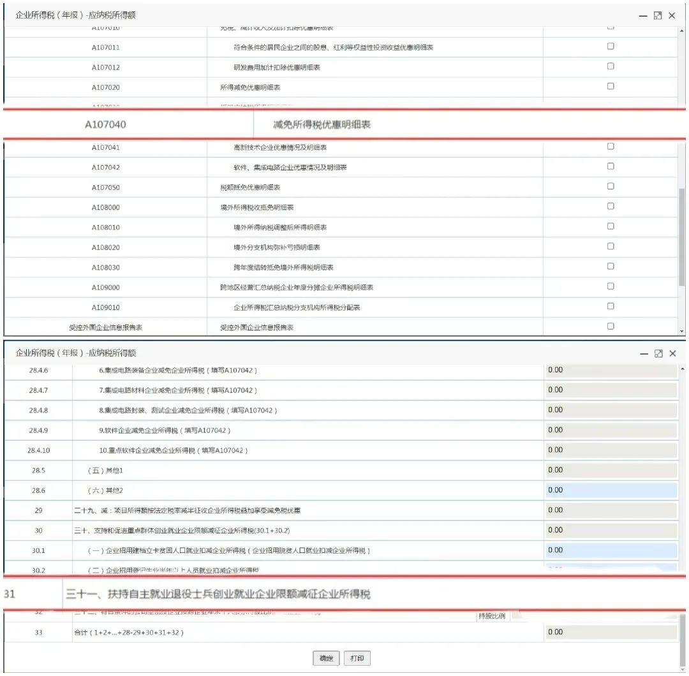Click "软件、集成电路企业优惠情况及明细表"
689x676 pixels.
click(290, 167)
